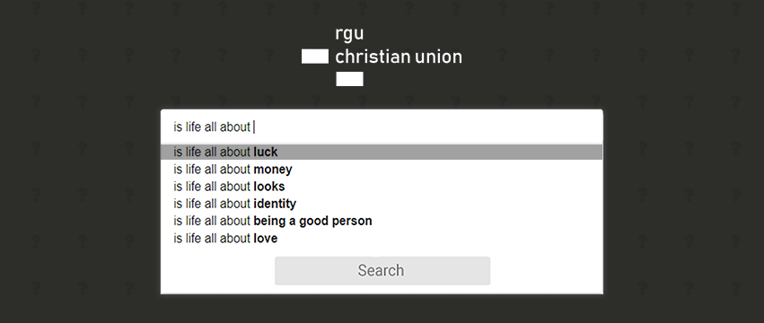Viewport: 764px width, 323px height.
Task: Click dark background below the search panel
Action: point(382,309)
